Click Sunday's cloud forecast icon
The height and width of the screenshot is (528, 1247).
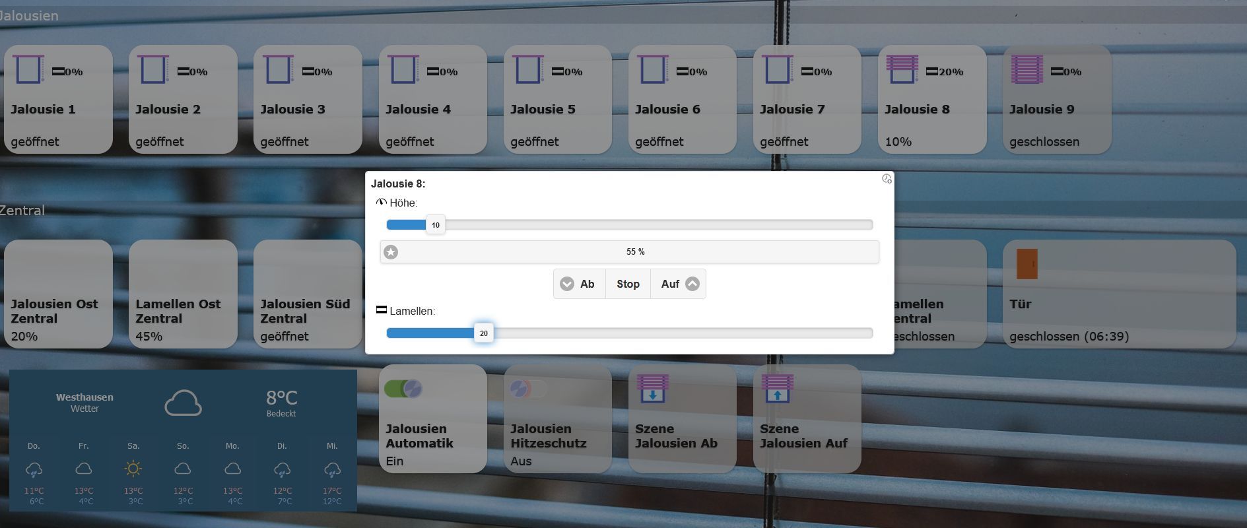point(183,469)
